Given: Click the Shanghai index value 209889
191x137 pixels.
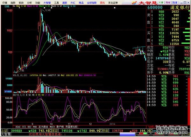Looking at the screenshot, I should tap(16, 131).
